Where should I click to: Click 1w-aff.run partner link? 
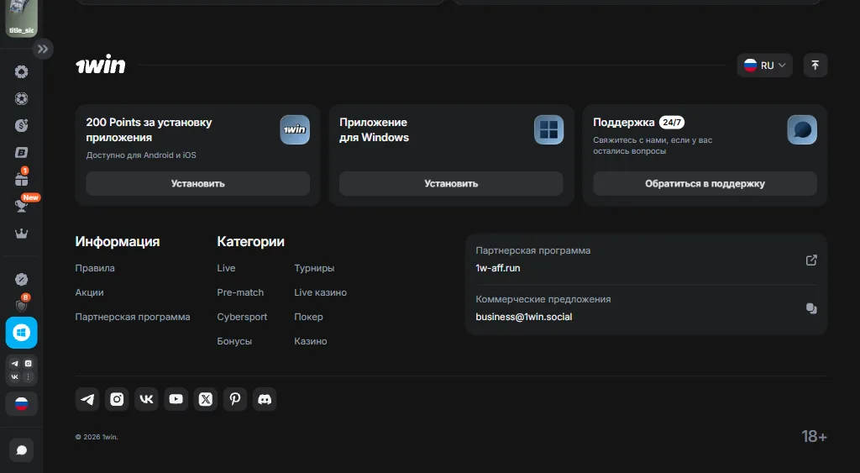coord(497,268)
